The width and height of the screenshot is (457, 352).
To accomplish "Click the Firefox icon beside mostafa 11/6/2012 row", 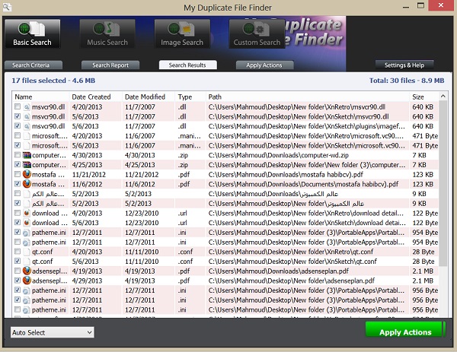I will point(27,184).
